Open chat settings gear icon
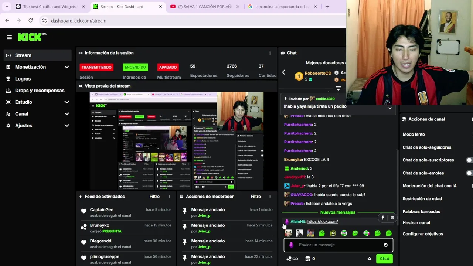 (x=369, y=259)
